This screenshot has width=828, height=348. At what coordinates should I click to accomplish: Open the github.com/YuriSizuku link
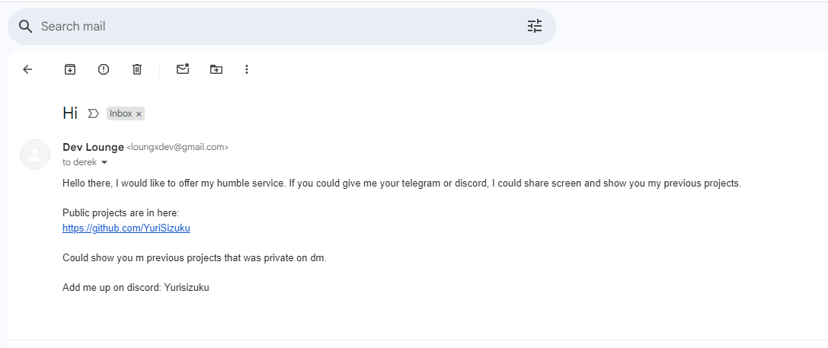click(x=126, y=228)
